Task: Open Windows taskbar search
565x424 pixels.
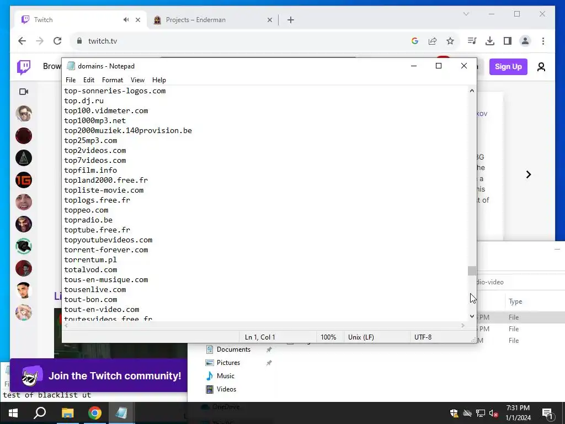Action: click(x=40, y=413)
